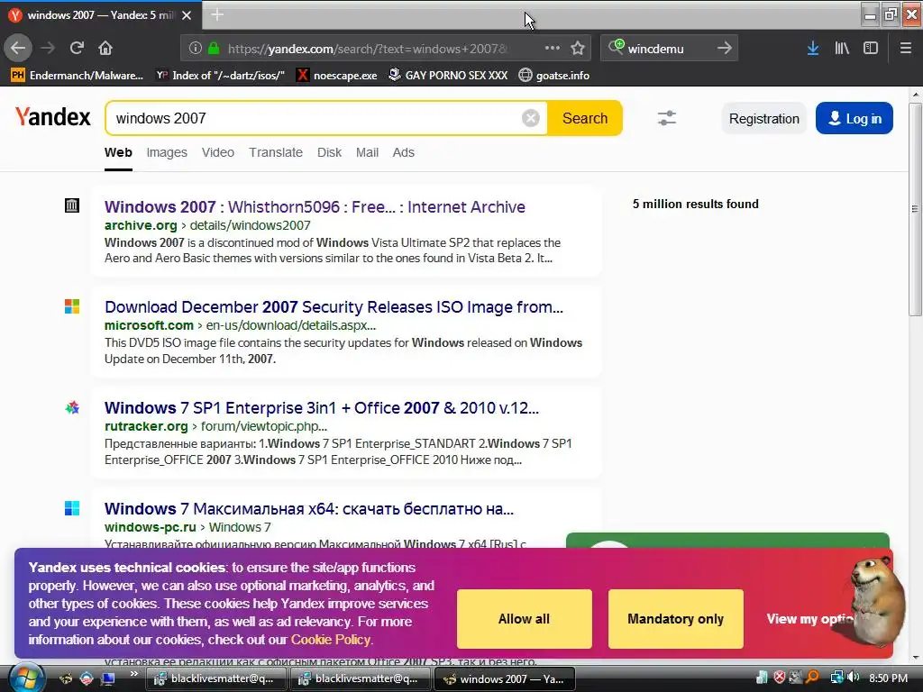
Task: Open Yandex search settings sliders icon
Action: 666,118
